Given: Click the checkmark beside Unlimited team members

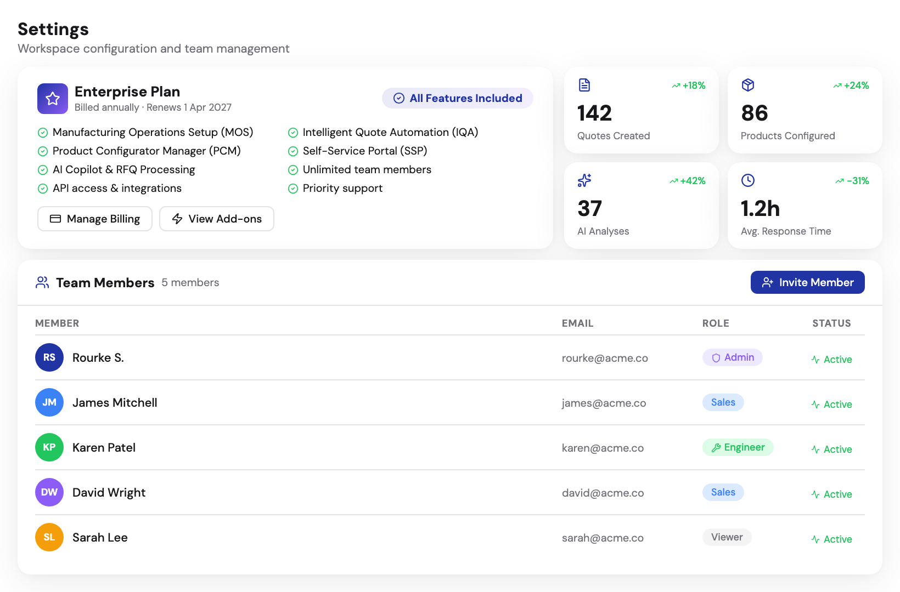Looking at the screenshot, I should (x=292, y=169).
